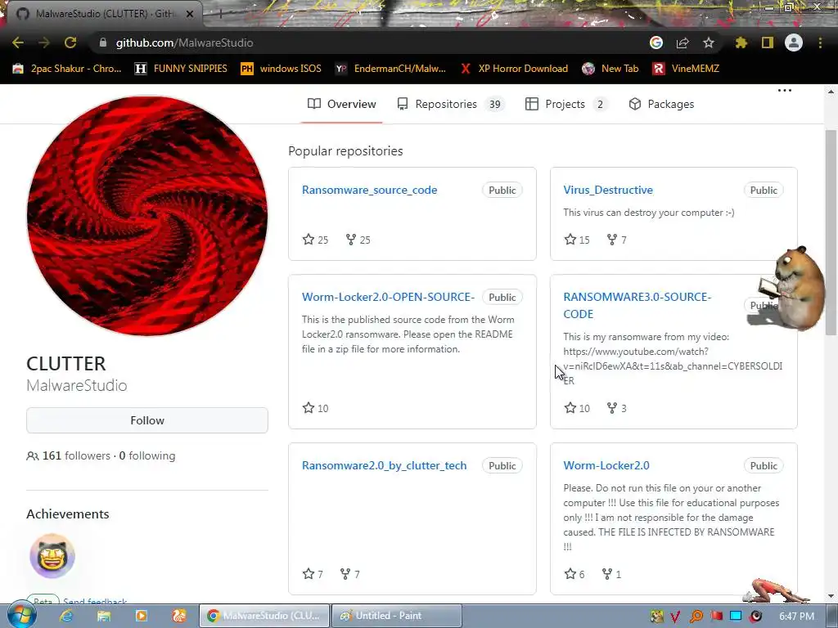The width and height of the screenshot is (838, 628).
Task: Bookmark this page with the star icon
Action: point(709,43)
